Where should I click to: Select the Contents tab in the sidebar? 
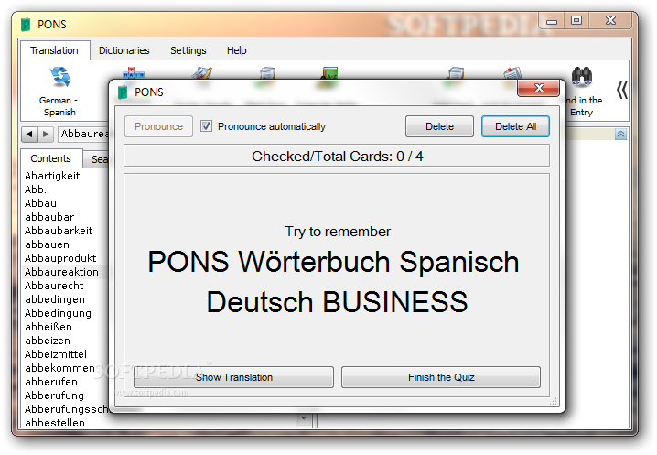[50, 158]
